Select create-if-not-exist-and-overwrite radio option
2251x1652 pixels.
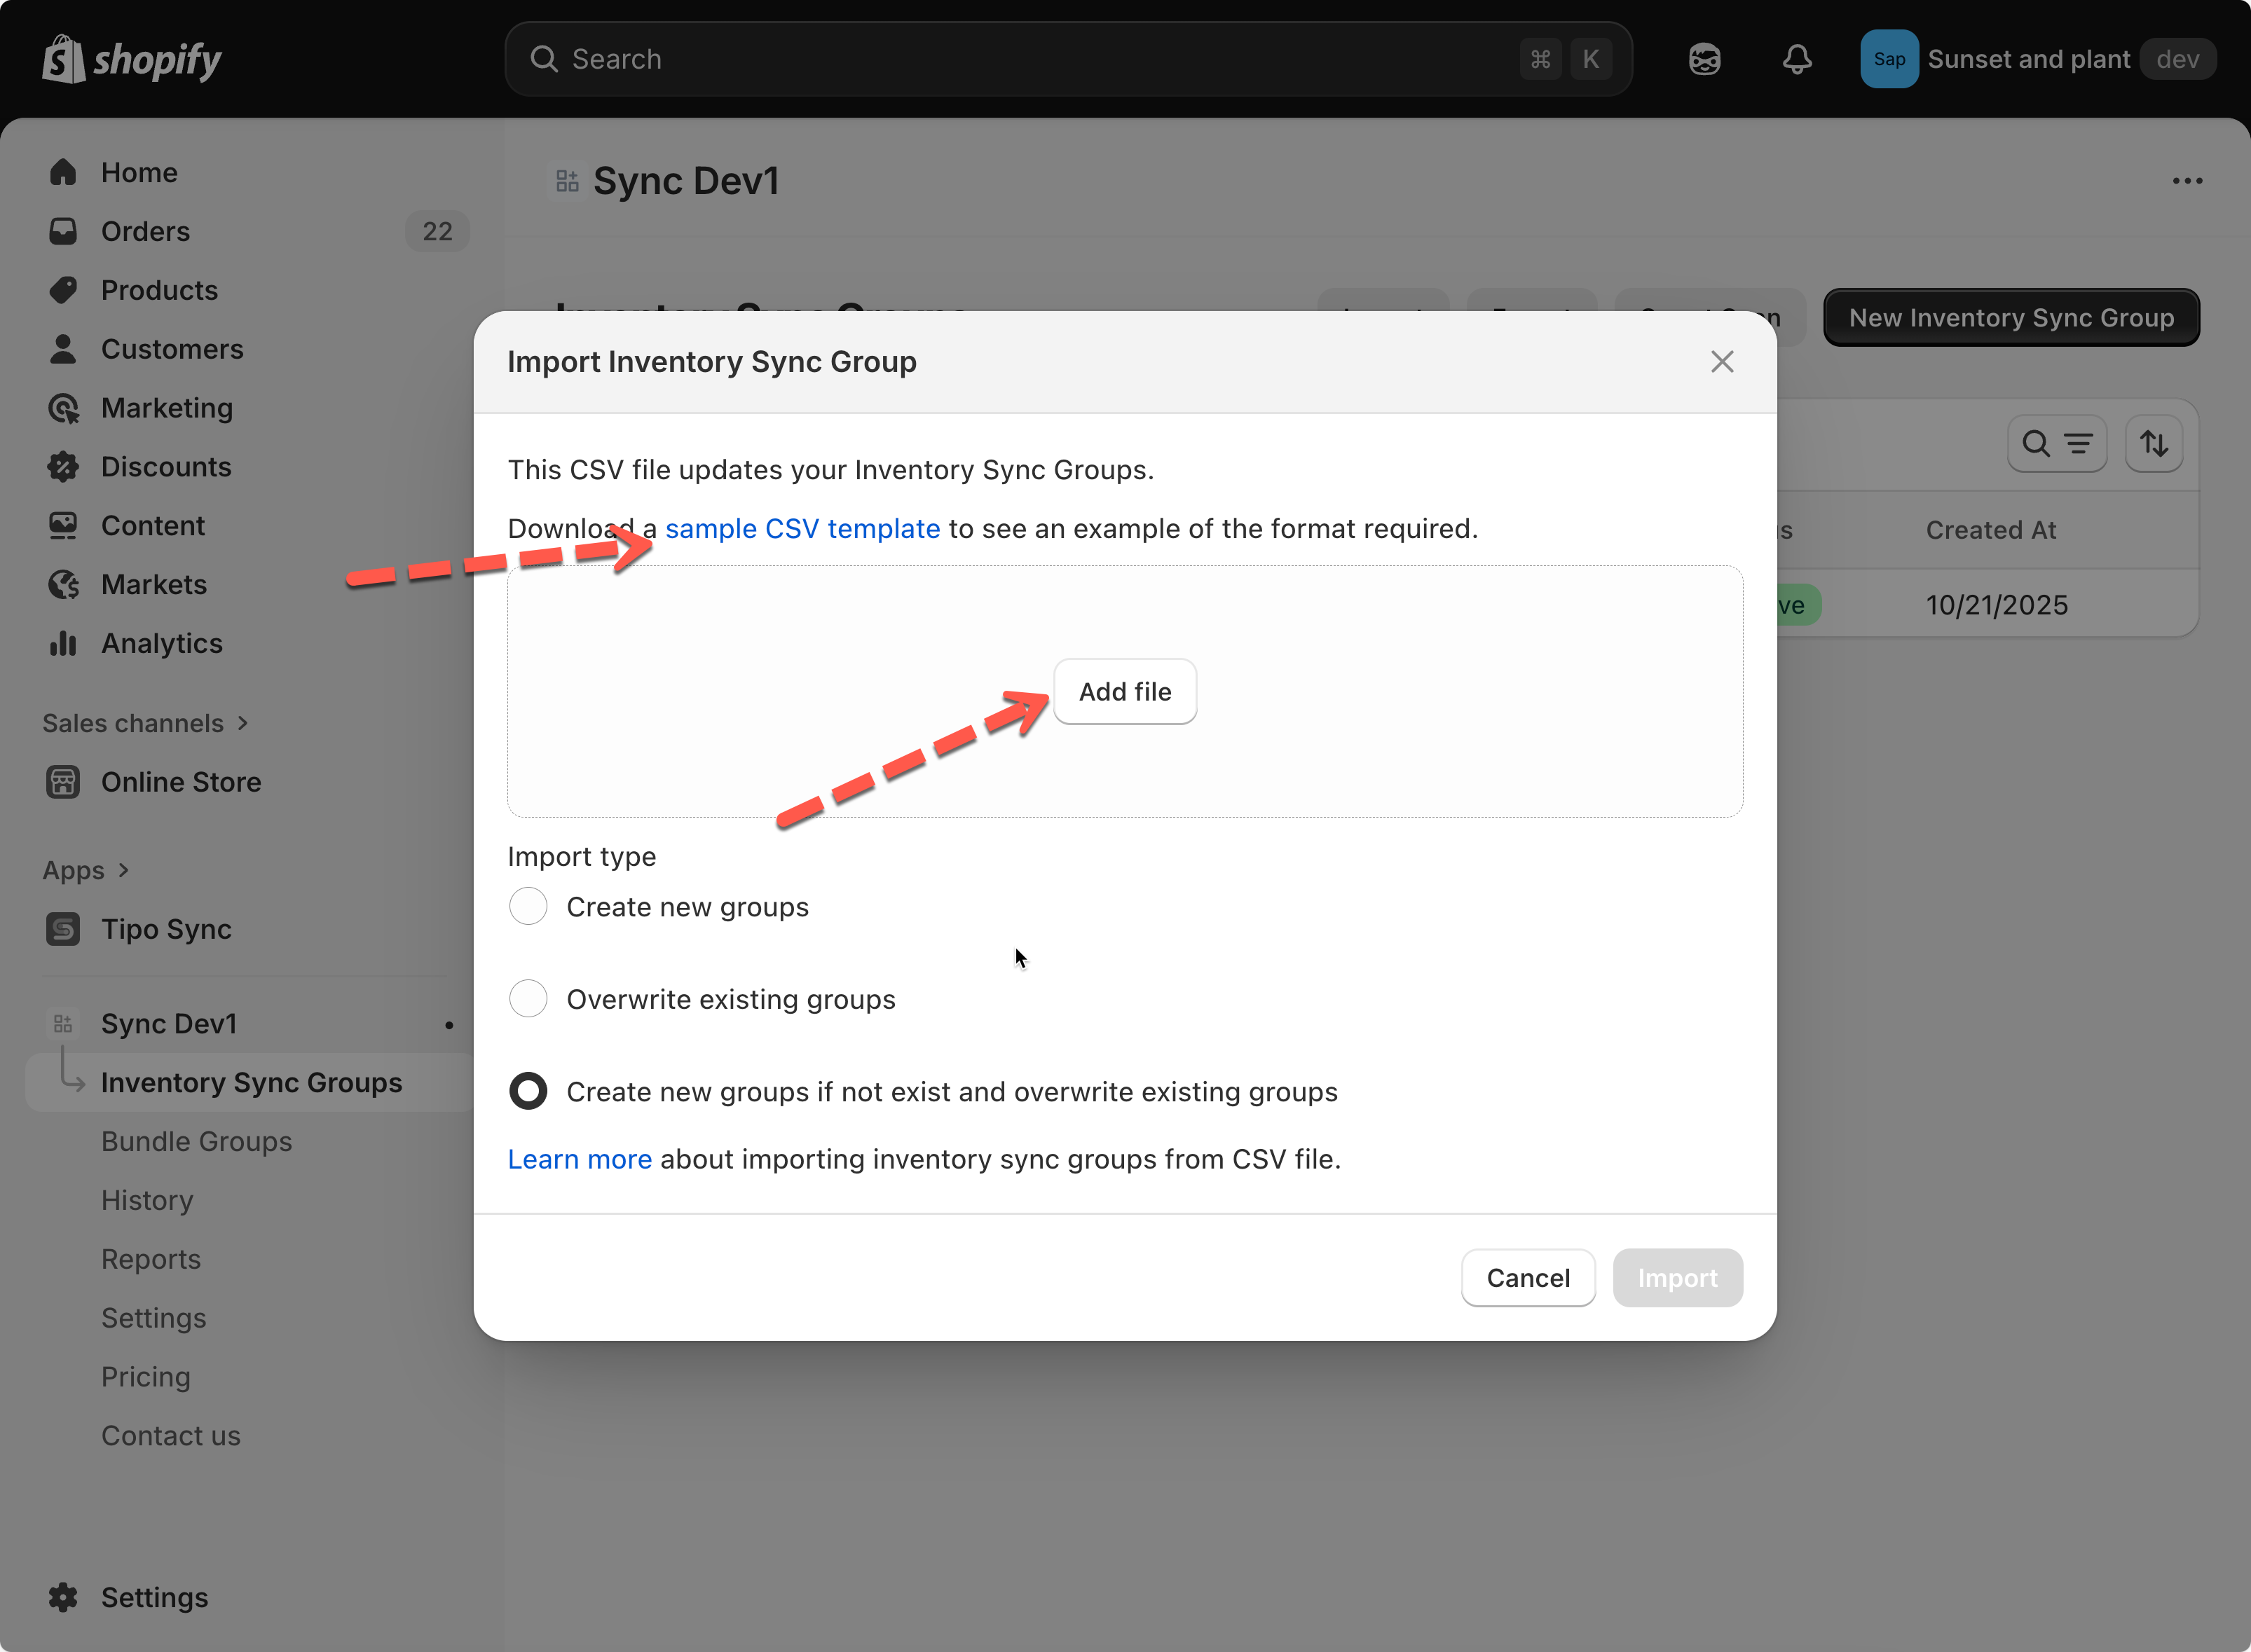528,1091
